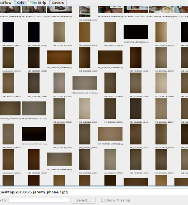This screenshot has height=205, width=188.
Task: Select the orange-brown landscape thumbnail ending 105349782.jpg
Action: [59, 57]
